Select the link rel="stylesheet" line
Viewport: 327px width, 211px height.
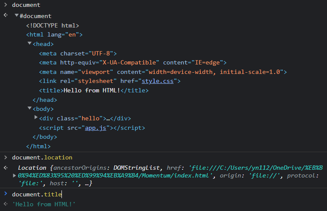pos(110,81)
